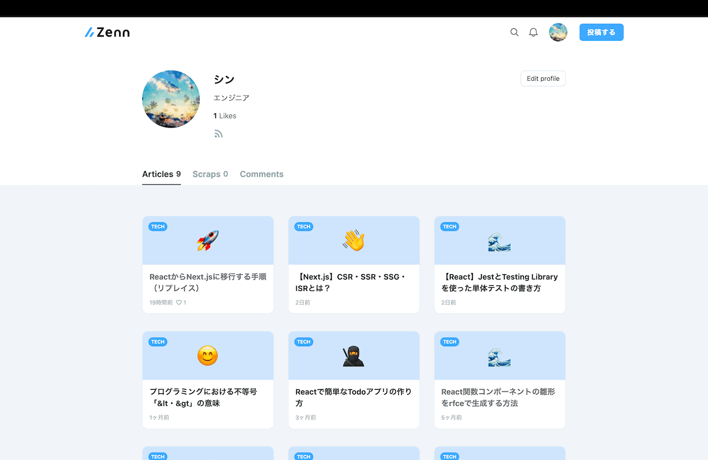Click the 5ヶ月前 timestamp
This screenshot has width=708, height=460.
451,418
